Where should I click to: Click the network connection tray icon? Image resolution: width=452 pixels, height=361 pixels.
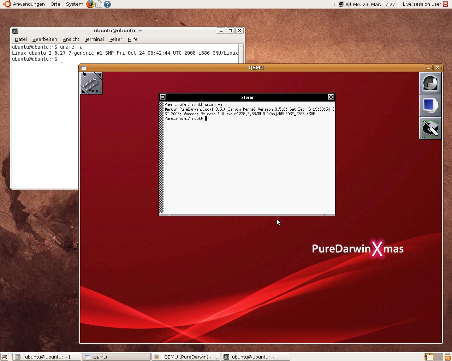pos(341,4)
